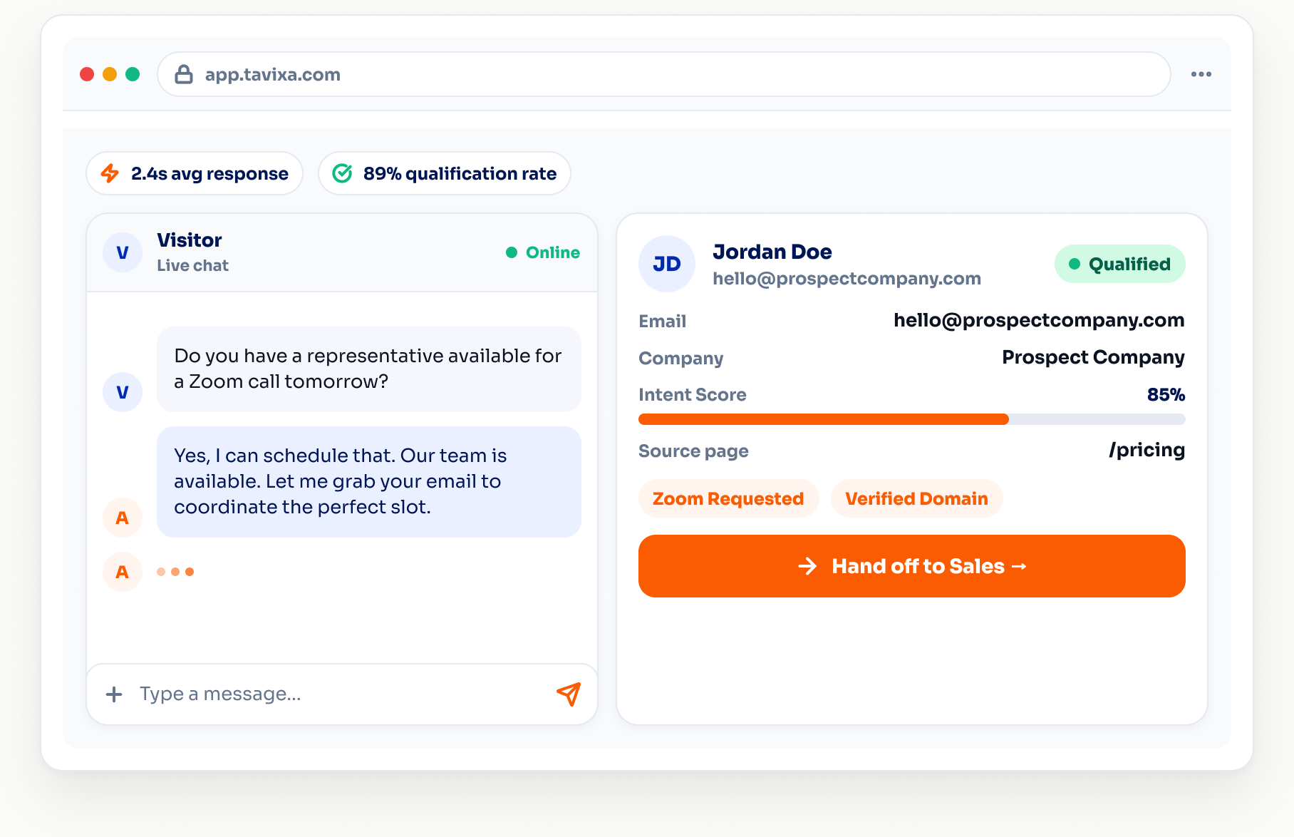Viewport: 1294px width, 837px height.
Task: Click the Source page label
Action: 693,451
